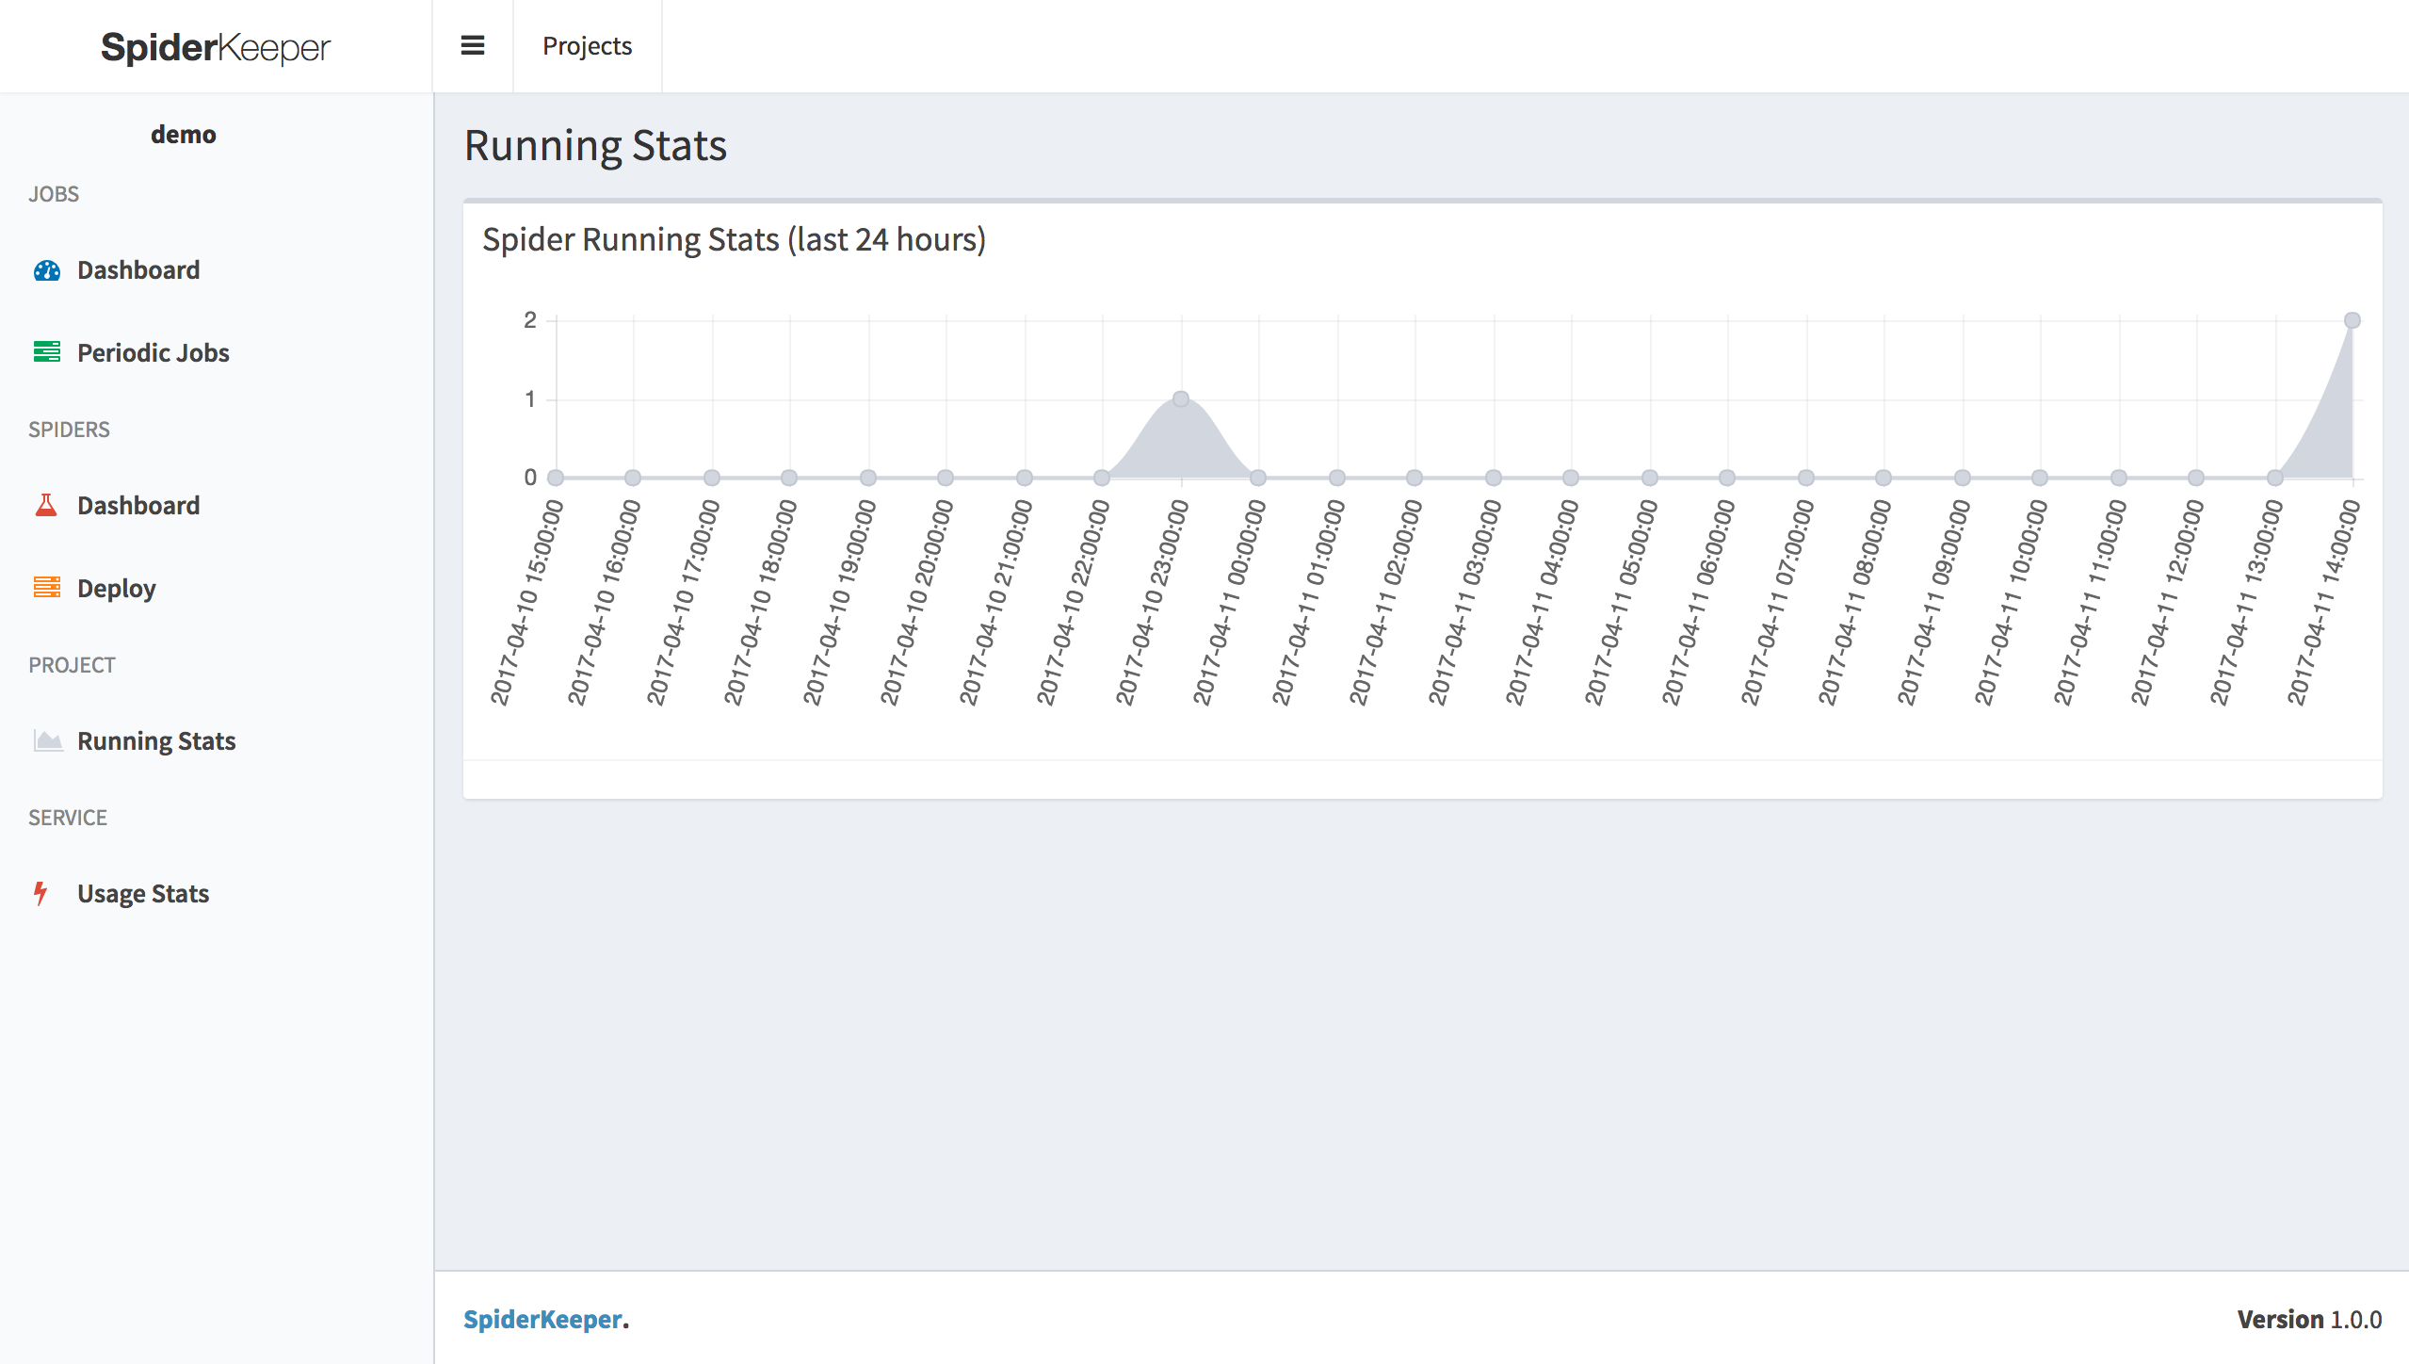
Task: Click the SpiderKeeper footer link
Action: (x=543, y=1319)
